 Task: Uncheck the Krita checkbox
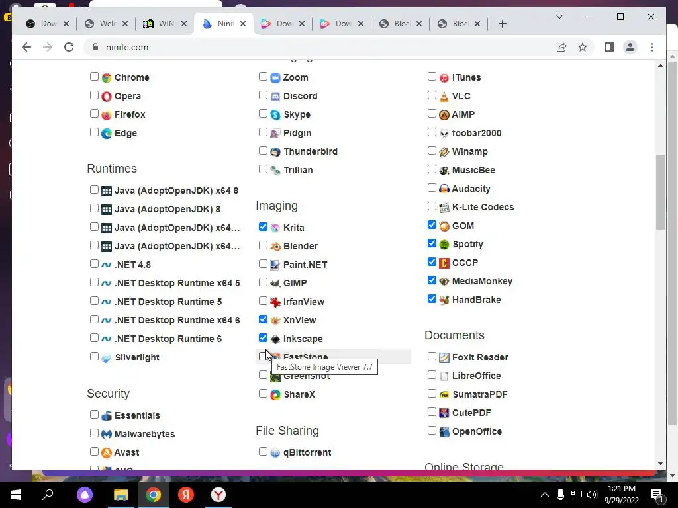[x=263, y=226]
